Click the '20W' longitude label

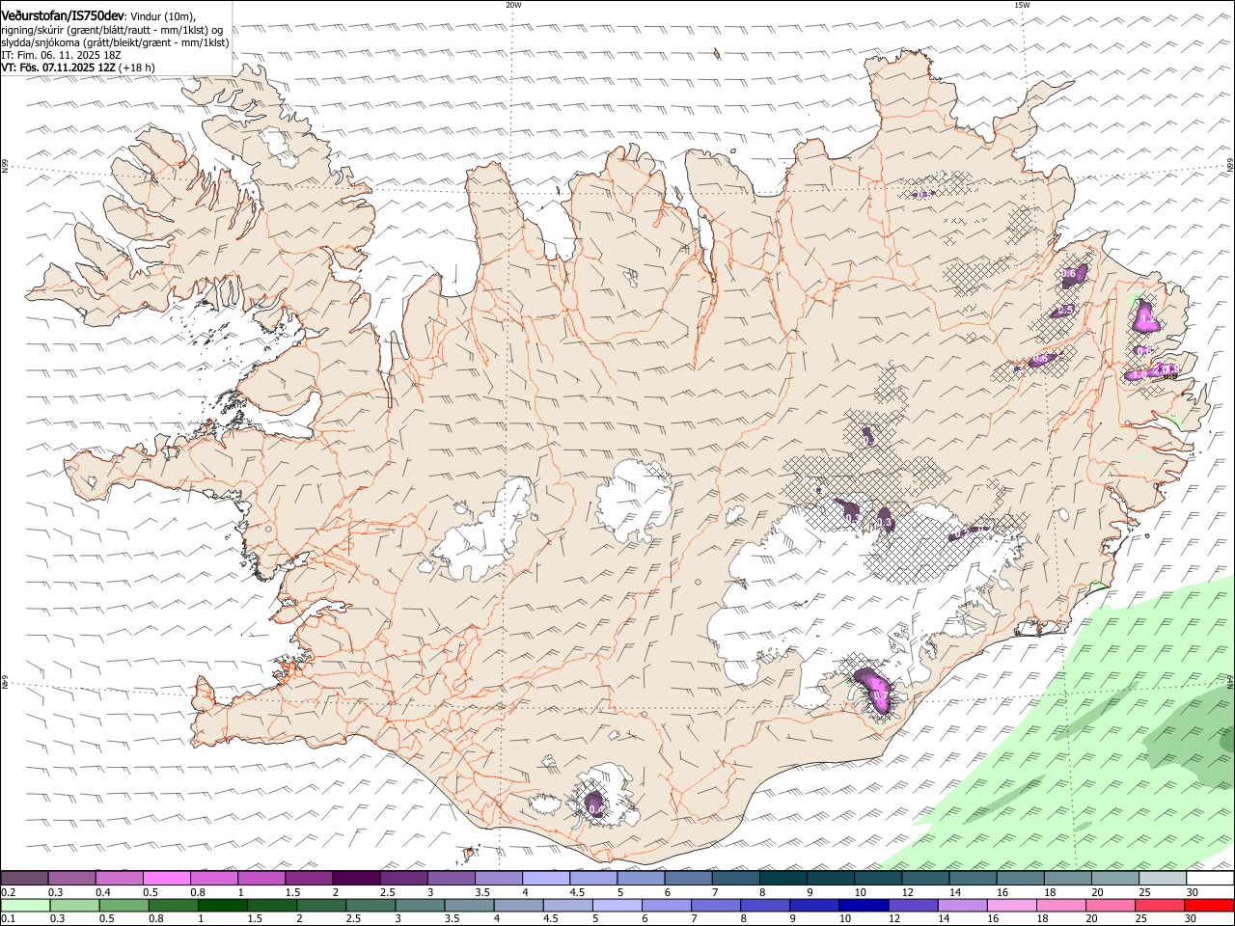(513, 5)
